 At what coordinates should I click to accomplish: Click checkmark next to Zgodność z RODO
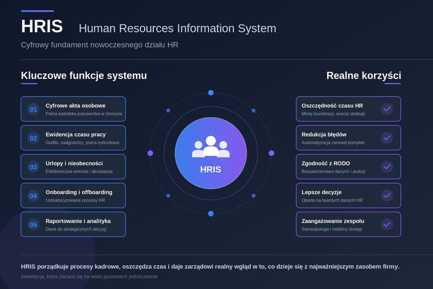(387, 167)
